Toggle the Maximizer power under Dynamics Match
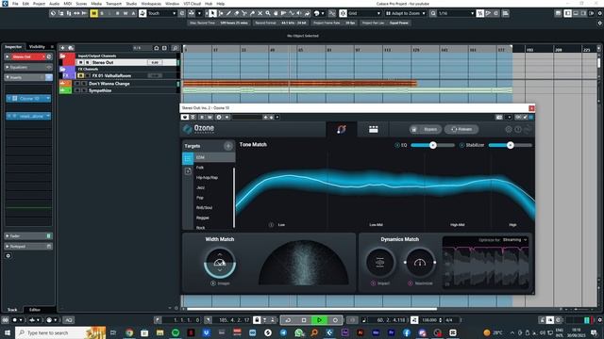This screenshot has height=339, width=604. 411,283
